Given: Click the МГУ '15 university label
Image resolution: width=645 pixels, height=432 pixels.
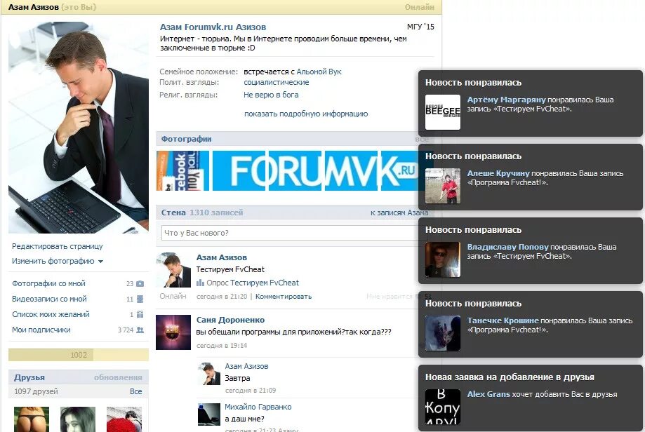Looking at the screenshot, I should pos(420,27).
